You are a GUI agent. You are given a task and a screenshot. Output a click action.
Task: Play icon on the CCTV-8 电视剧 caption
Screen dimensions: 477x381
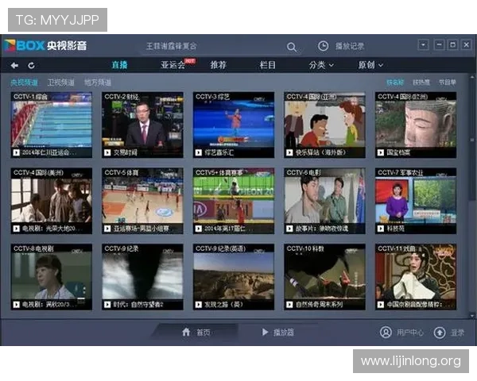[17, 305]
